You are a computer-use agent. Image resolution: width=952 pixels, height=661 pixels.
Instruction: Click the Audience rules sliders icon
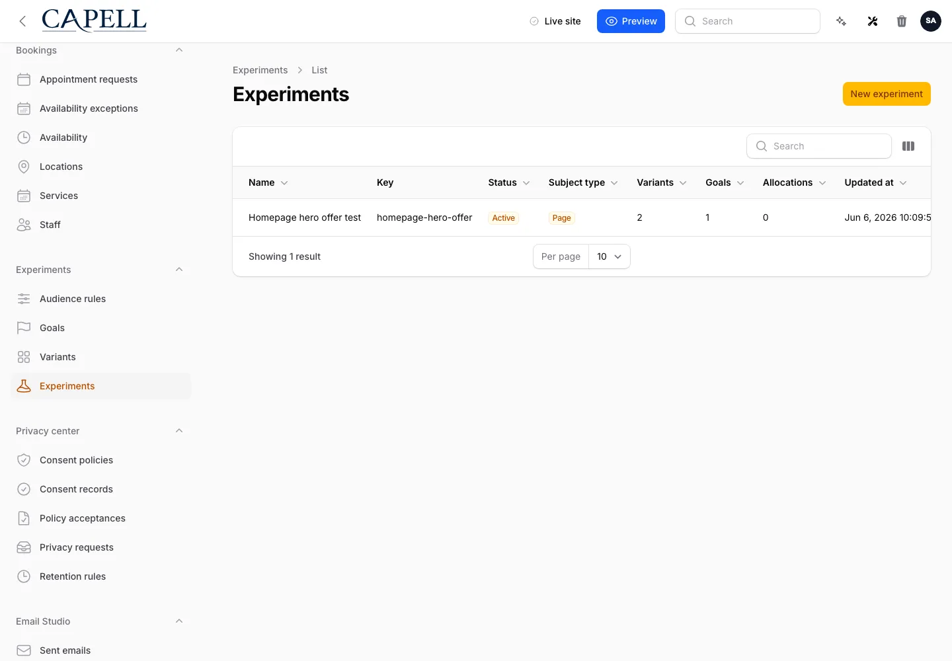point(24,299)
